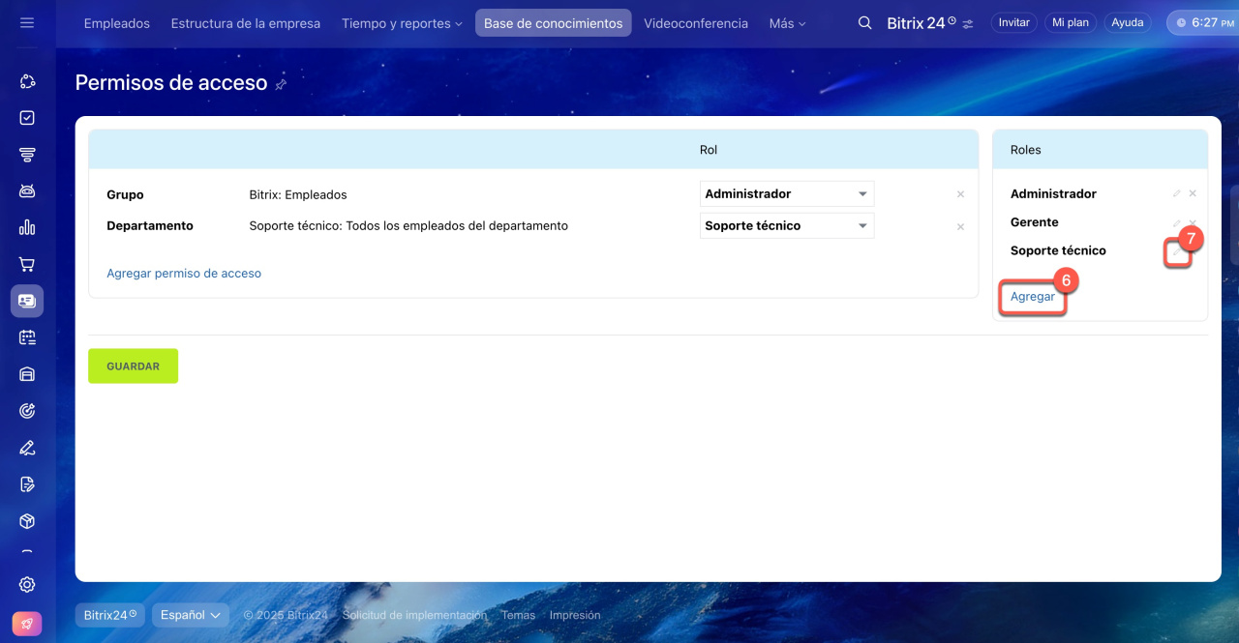Click the rocket icon at sidebar bottom

tap(27, 625)
